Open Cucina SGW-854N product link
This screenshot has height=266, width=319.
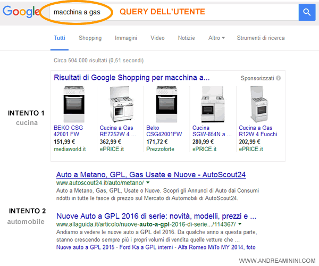coord(212,131)
